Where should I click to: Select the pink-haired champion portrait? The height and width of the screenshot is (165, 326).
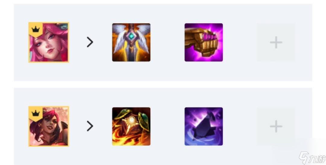point(49,43)
